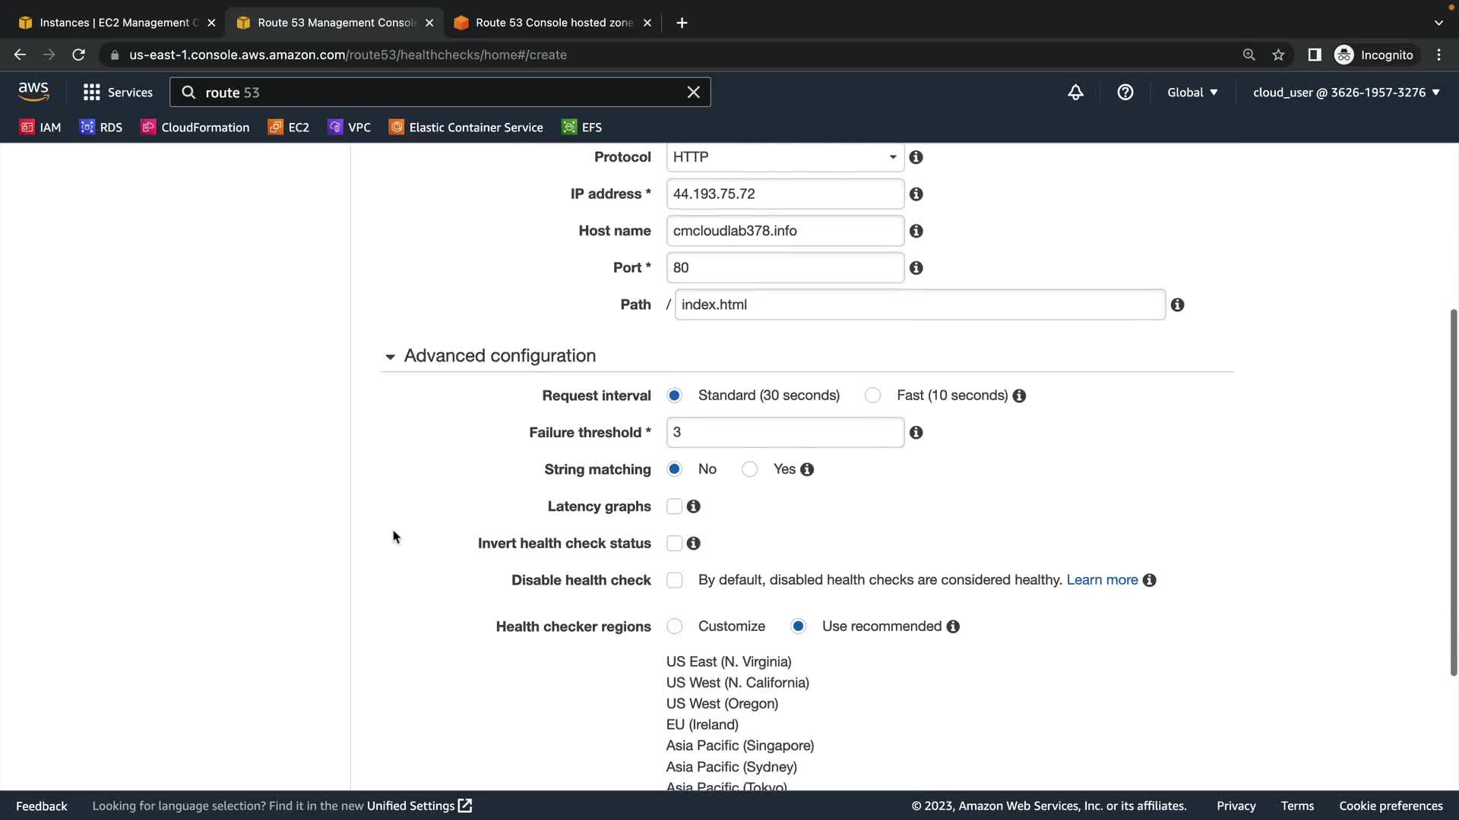Switch to Instances EC2 Management tab

114,23
